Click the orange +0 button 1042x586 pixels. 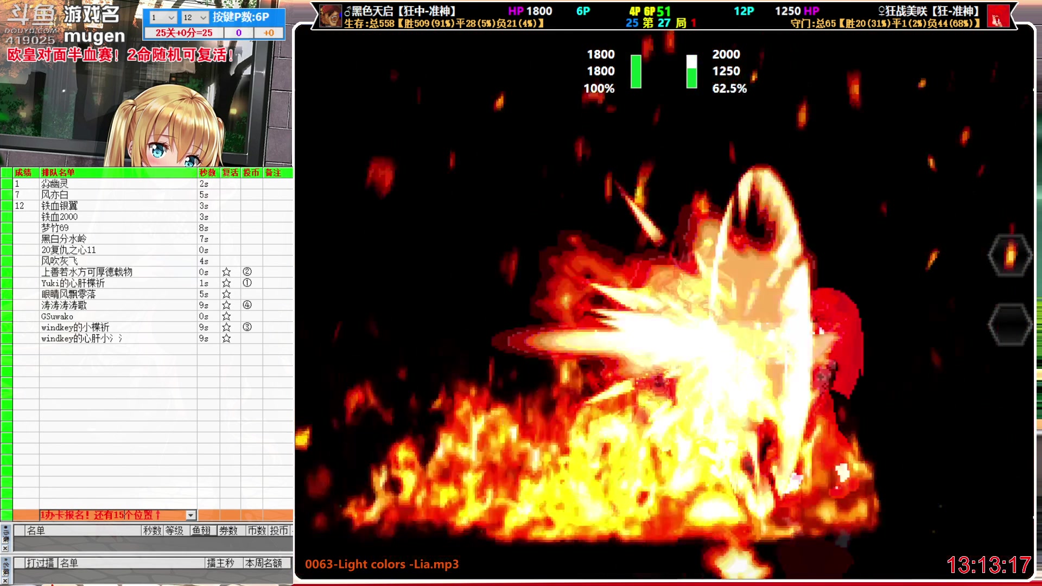(x=269, y=33)
